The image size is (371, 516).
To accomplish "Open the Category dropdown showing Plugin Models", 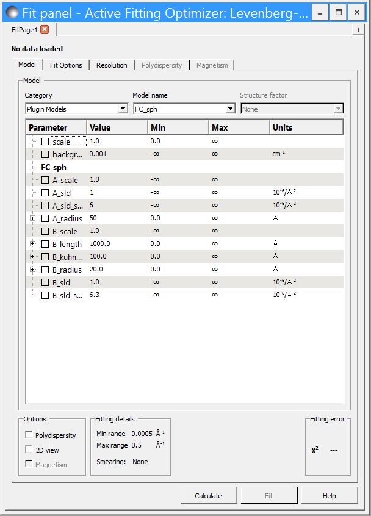I will pyautogui.click(x=76, y=109).
